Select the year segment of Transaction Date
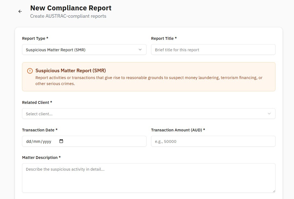 tap(47, 141)
